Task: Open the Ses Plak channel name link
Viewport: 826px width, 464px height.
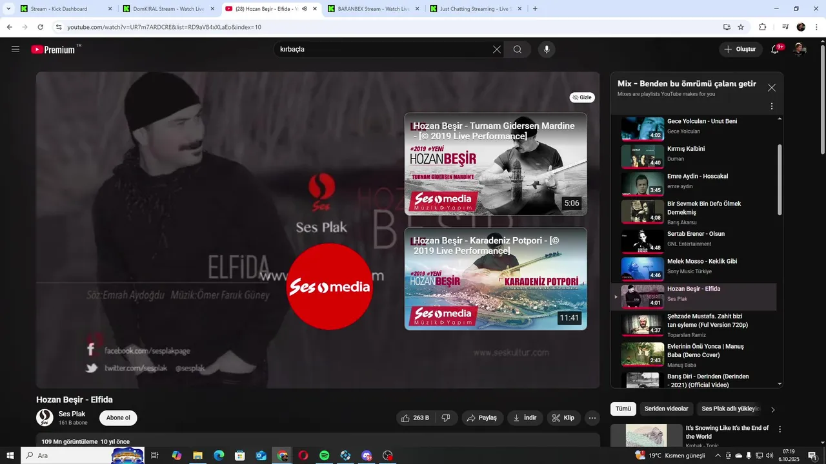Action: click(x=72, y=414)
